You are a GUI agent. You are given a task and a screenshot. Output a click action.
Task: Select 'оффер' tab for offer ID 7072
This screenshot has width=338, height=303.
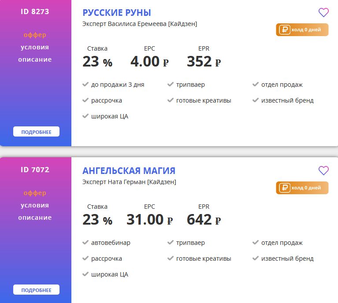[35, 193]
